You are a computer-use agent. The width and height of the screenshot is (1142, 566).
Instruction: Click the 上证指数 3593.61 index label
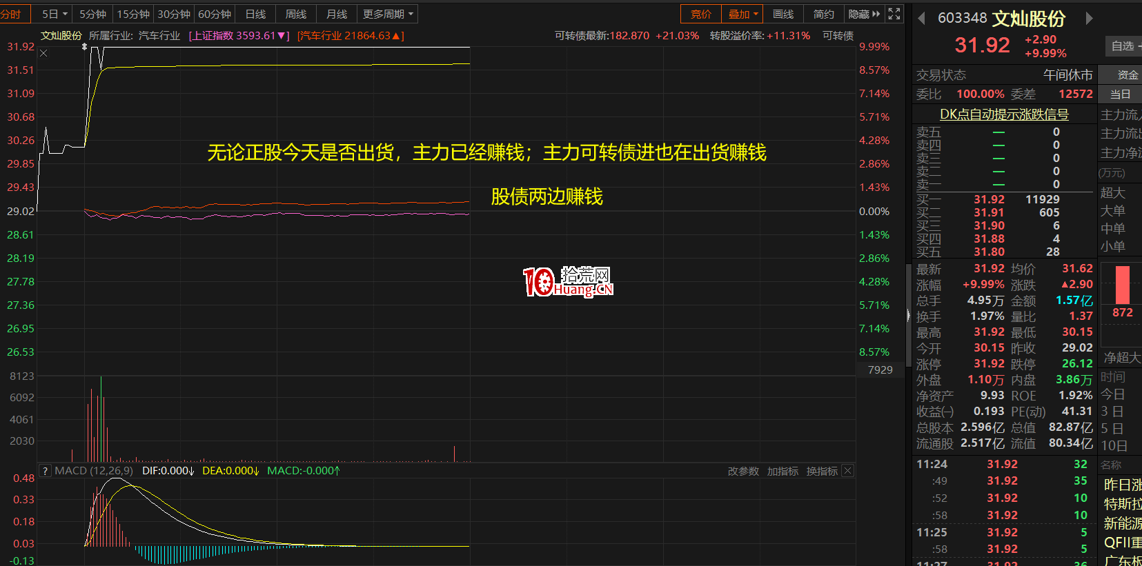coord(239,35)
